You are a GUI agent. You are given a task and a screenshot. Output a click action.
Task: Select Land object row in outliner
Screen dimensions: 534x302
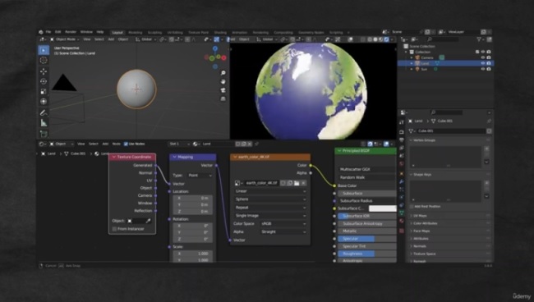[445, 63]
